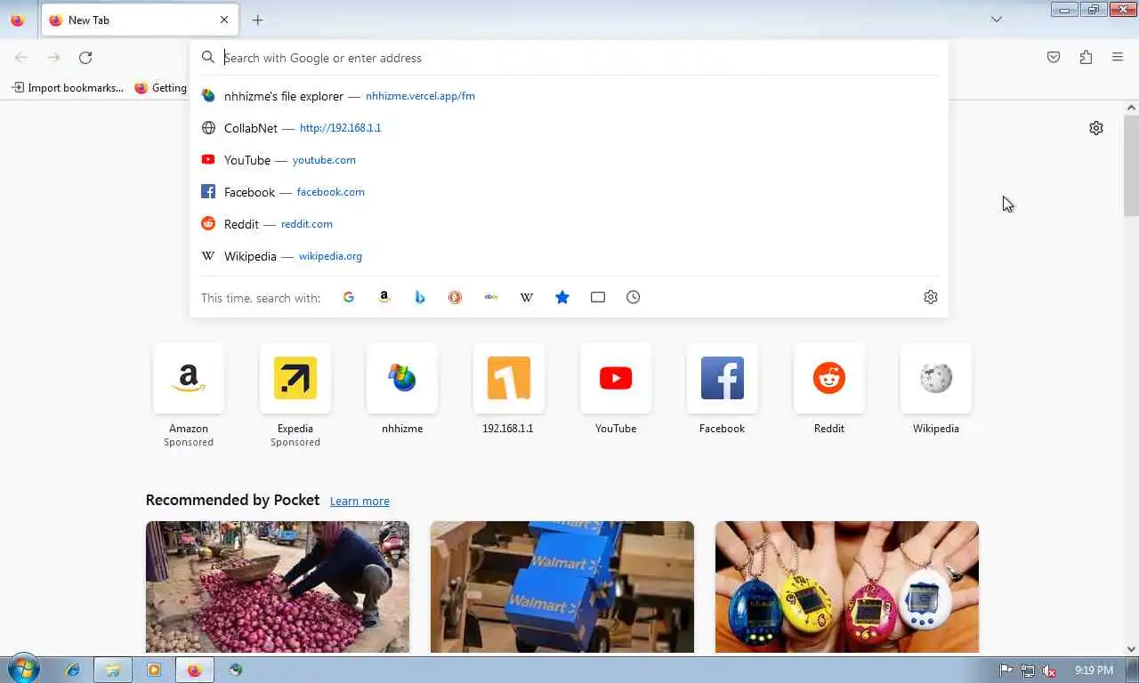Viewport: 1139px width, 683px height.
Task: Choose YouTube youtube.com suggestion
Action: (x=569, y=160)
